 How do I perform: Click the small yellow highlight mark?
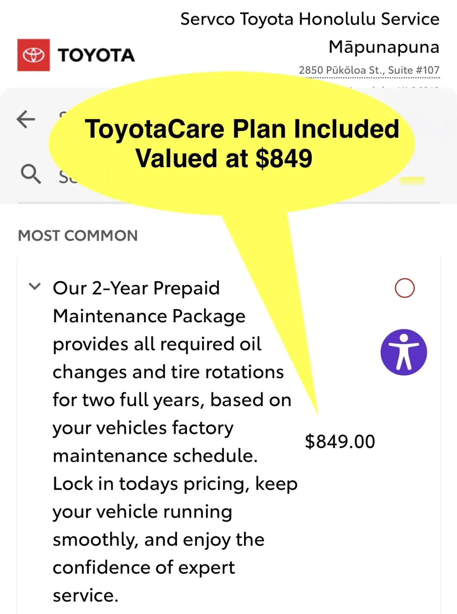[412, 181]
